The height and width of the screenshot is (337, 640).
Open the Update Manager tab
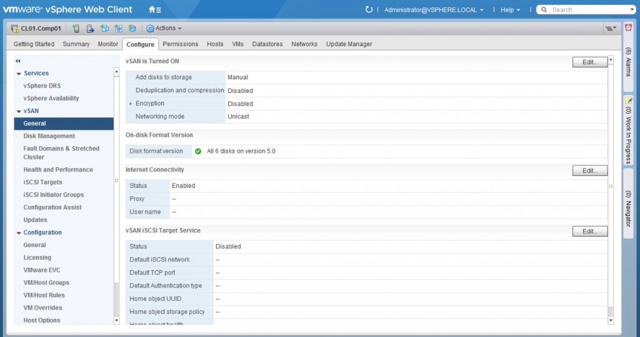pyautogui.click(x=349, y=44)
